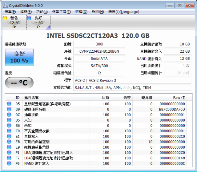Click the status orb for attribute 09
This screenshot has width=197, height=172.
click(9, 109)
